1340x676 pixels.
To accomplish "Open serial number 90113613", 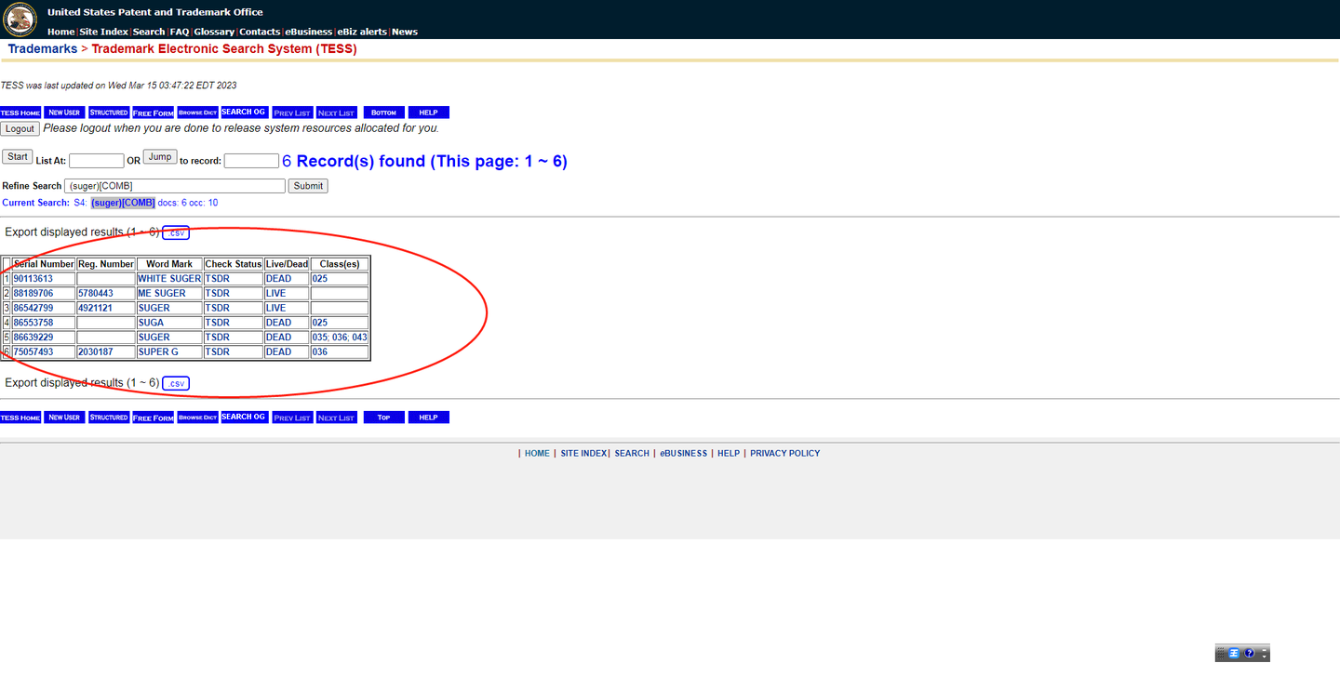I will coord(33,279).
